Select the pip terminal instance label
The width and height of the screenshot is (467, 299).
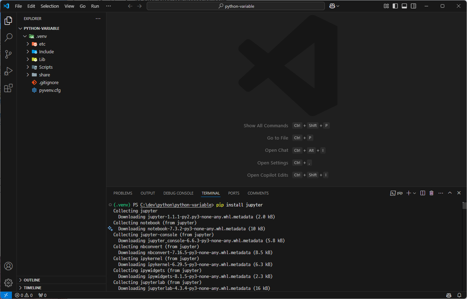pos(397,193)
